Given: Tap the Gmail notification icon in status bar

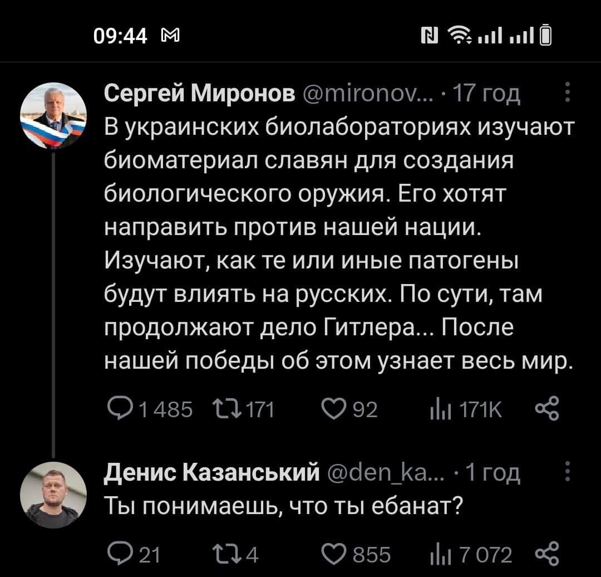Looking at the screenshot, I should (167, 37).
